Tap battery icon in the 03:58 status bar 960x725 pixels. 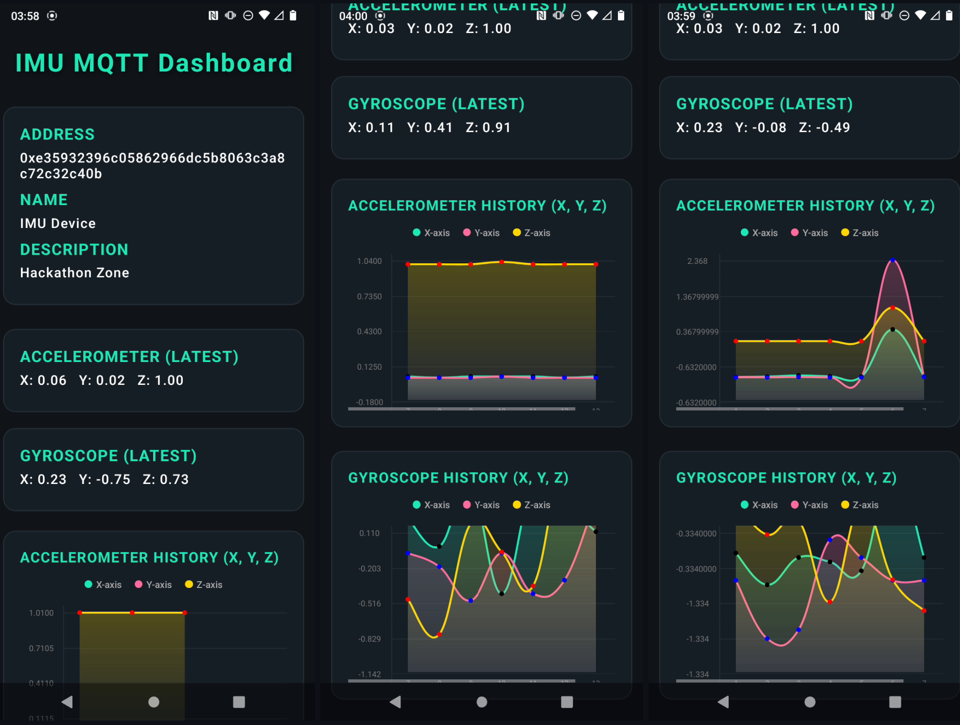coord(293,16)
